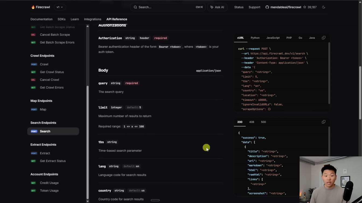Screen dimensions: 362x203
Task: Open the Ask AI assistant
Action: [x=217, y=7]
